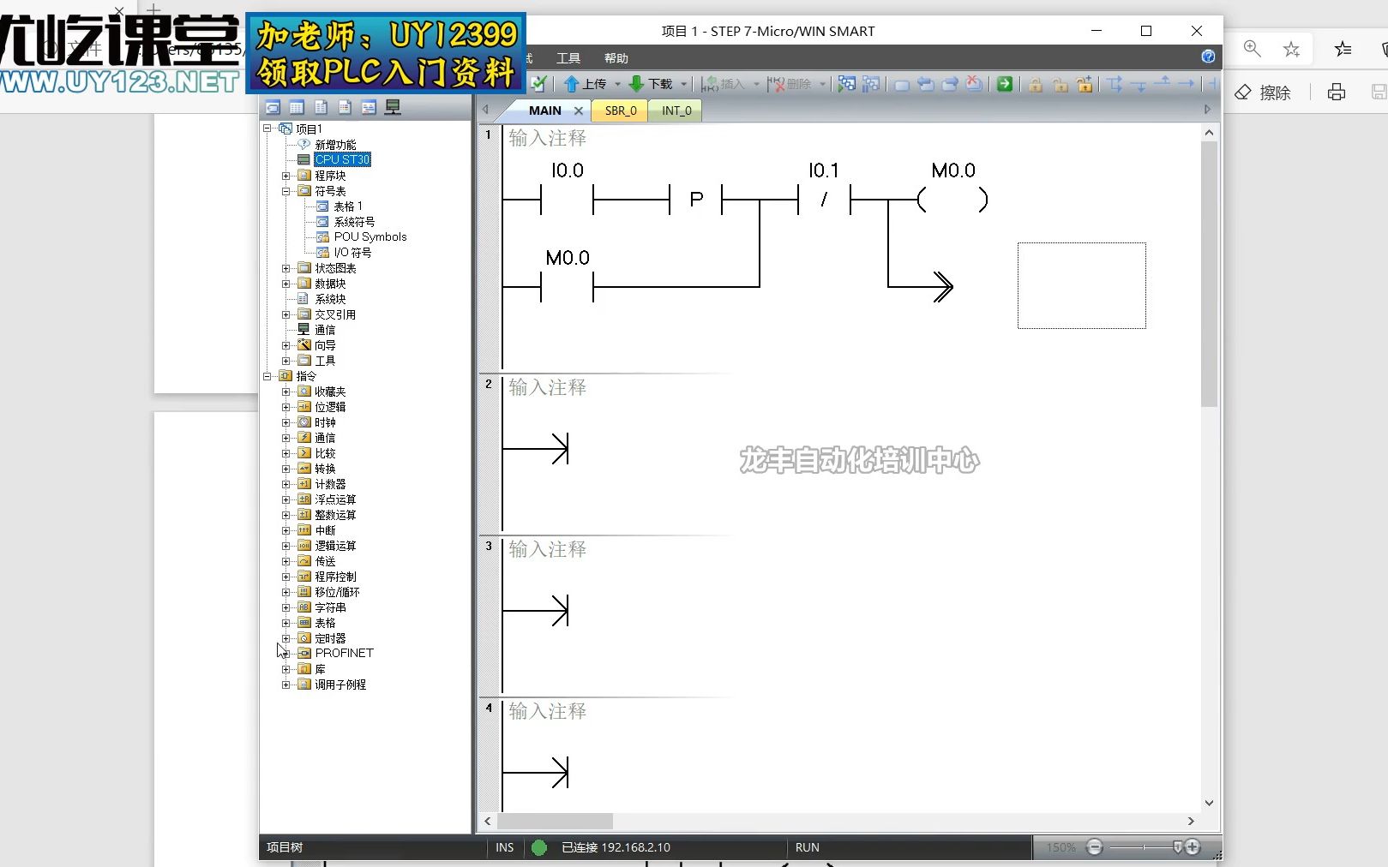Expand the 位逻辑 instruction folder
Image resolution: width=1388 pixels, height=867 pixels.
[286, 407]
